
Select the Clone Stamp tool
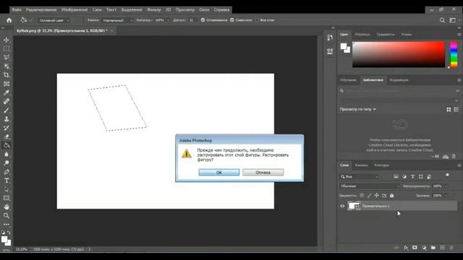coord(7,119)
